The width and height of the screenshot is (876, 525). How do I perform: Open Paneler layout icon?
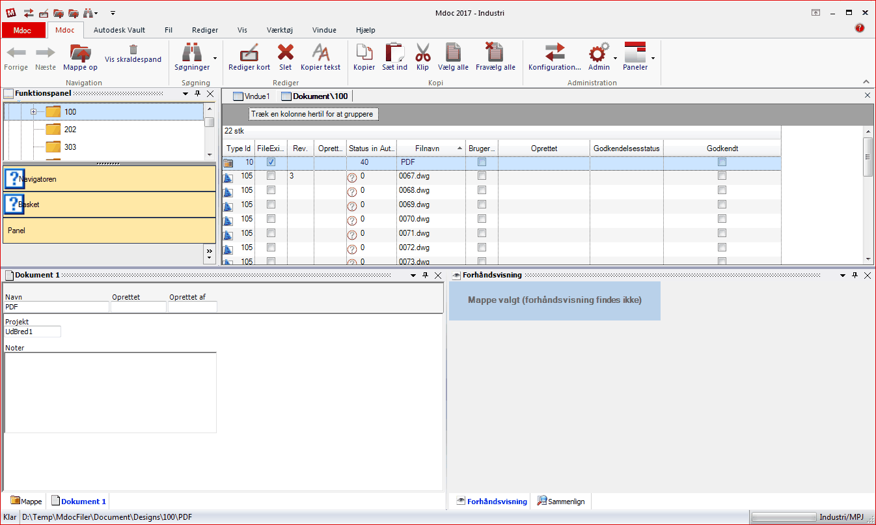[635, 52]
